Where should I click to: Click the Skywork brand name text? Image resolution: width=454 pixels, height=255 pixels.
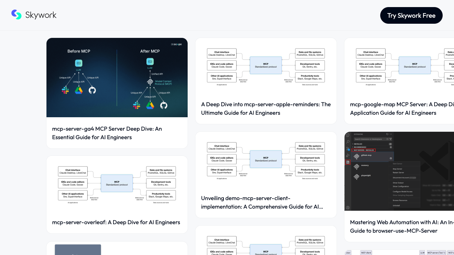coord(41,15)
